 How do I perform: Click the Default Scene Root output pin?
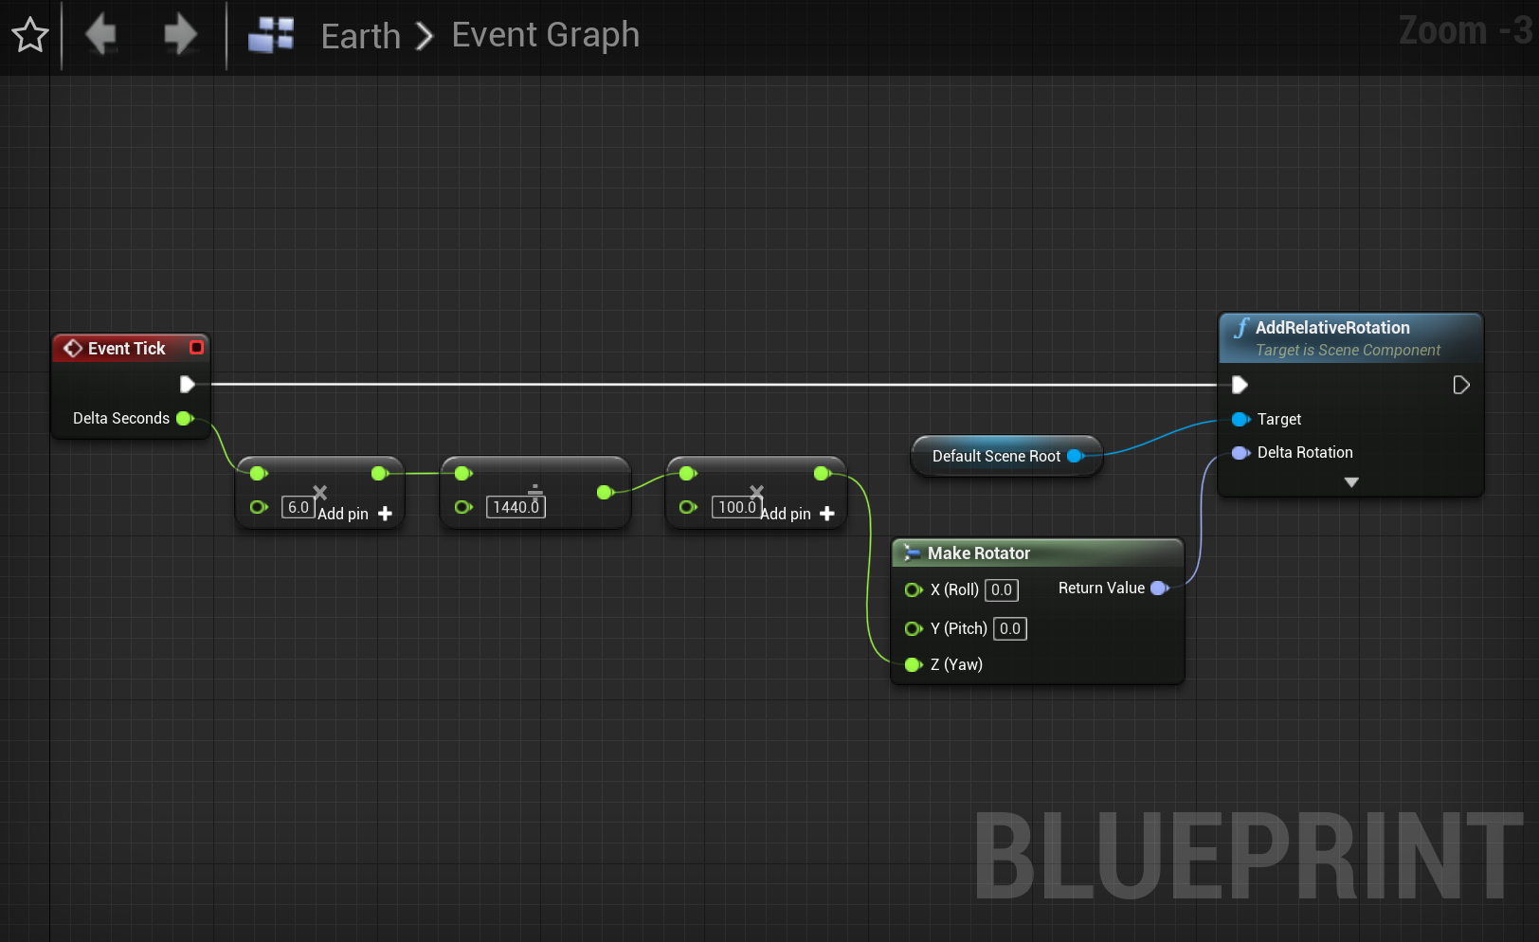click(x=1076, y=456)
